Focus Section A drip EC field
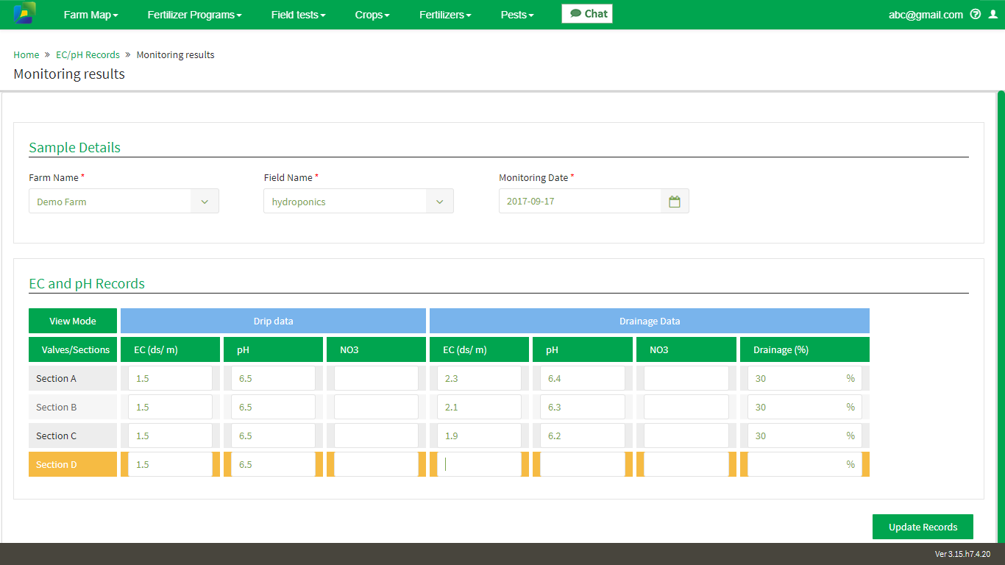This screenshot has height=565, width=1005. click(170, 378)
